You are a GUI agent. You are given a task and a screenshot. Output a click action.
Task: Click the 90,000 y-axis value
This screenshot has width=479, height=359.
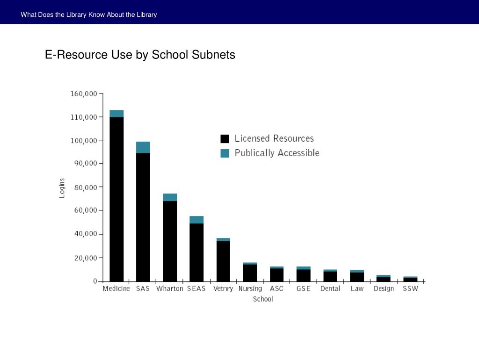(x=86, y=163)
